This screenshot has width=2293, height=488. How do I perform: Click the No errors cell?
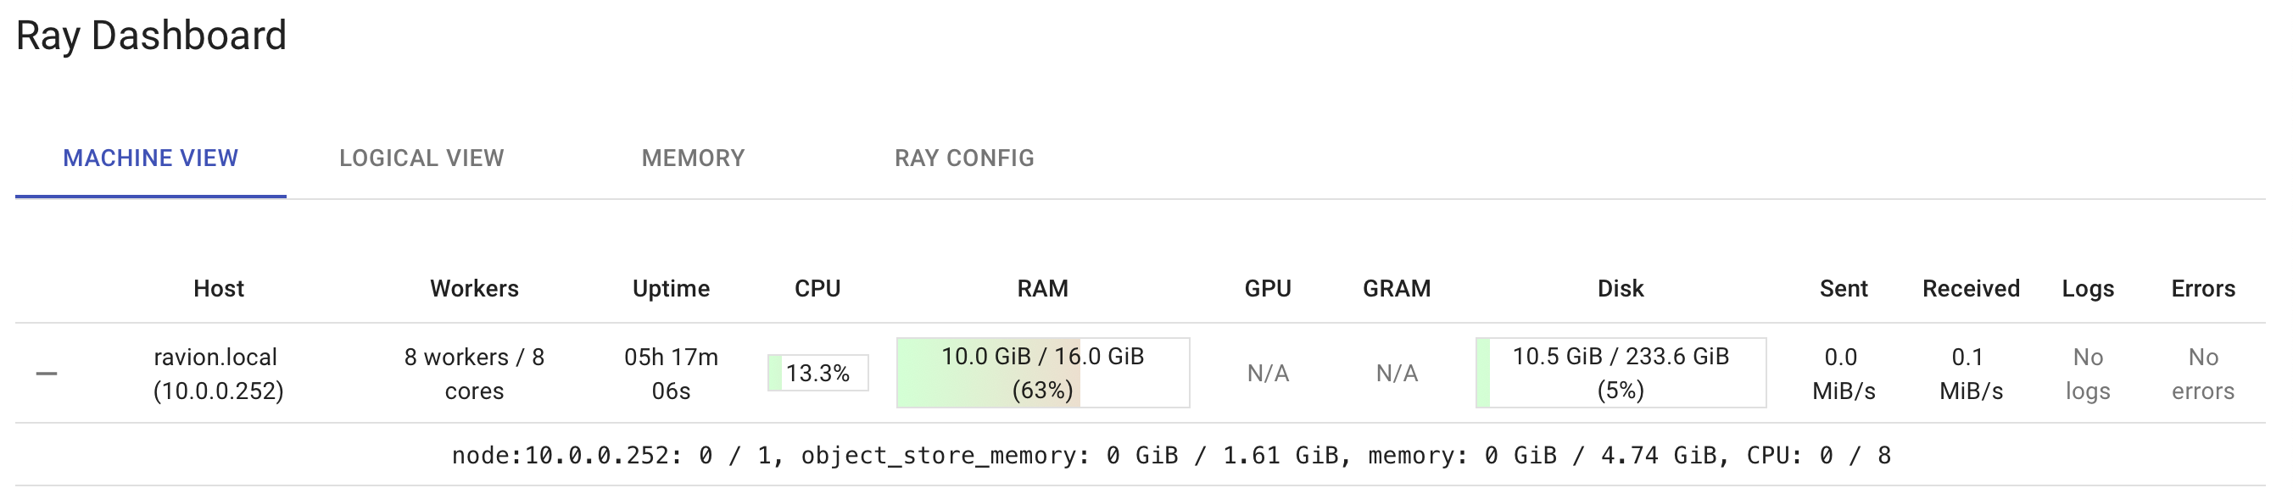point(2202,374)
